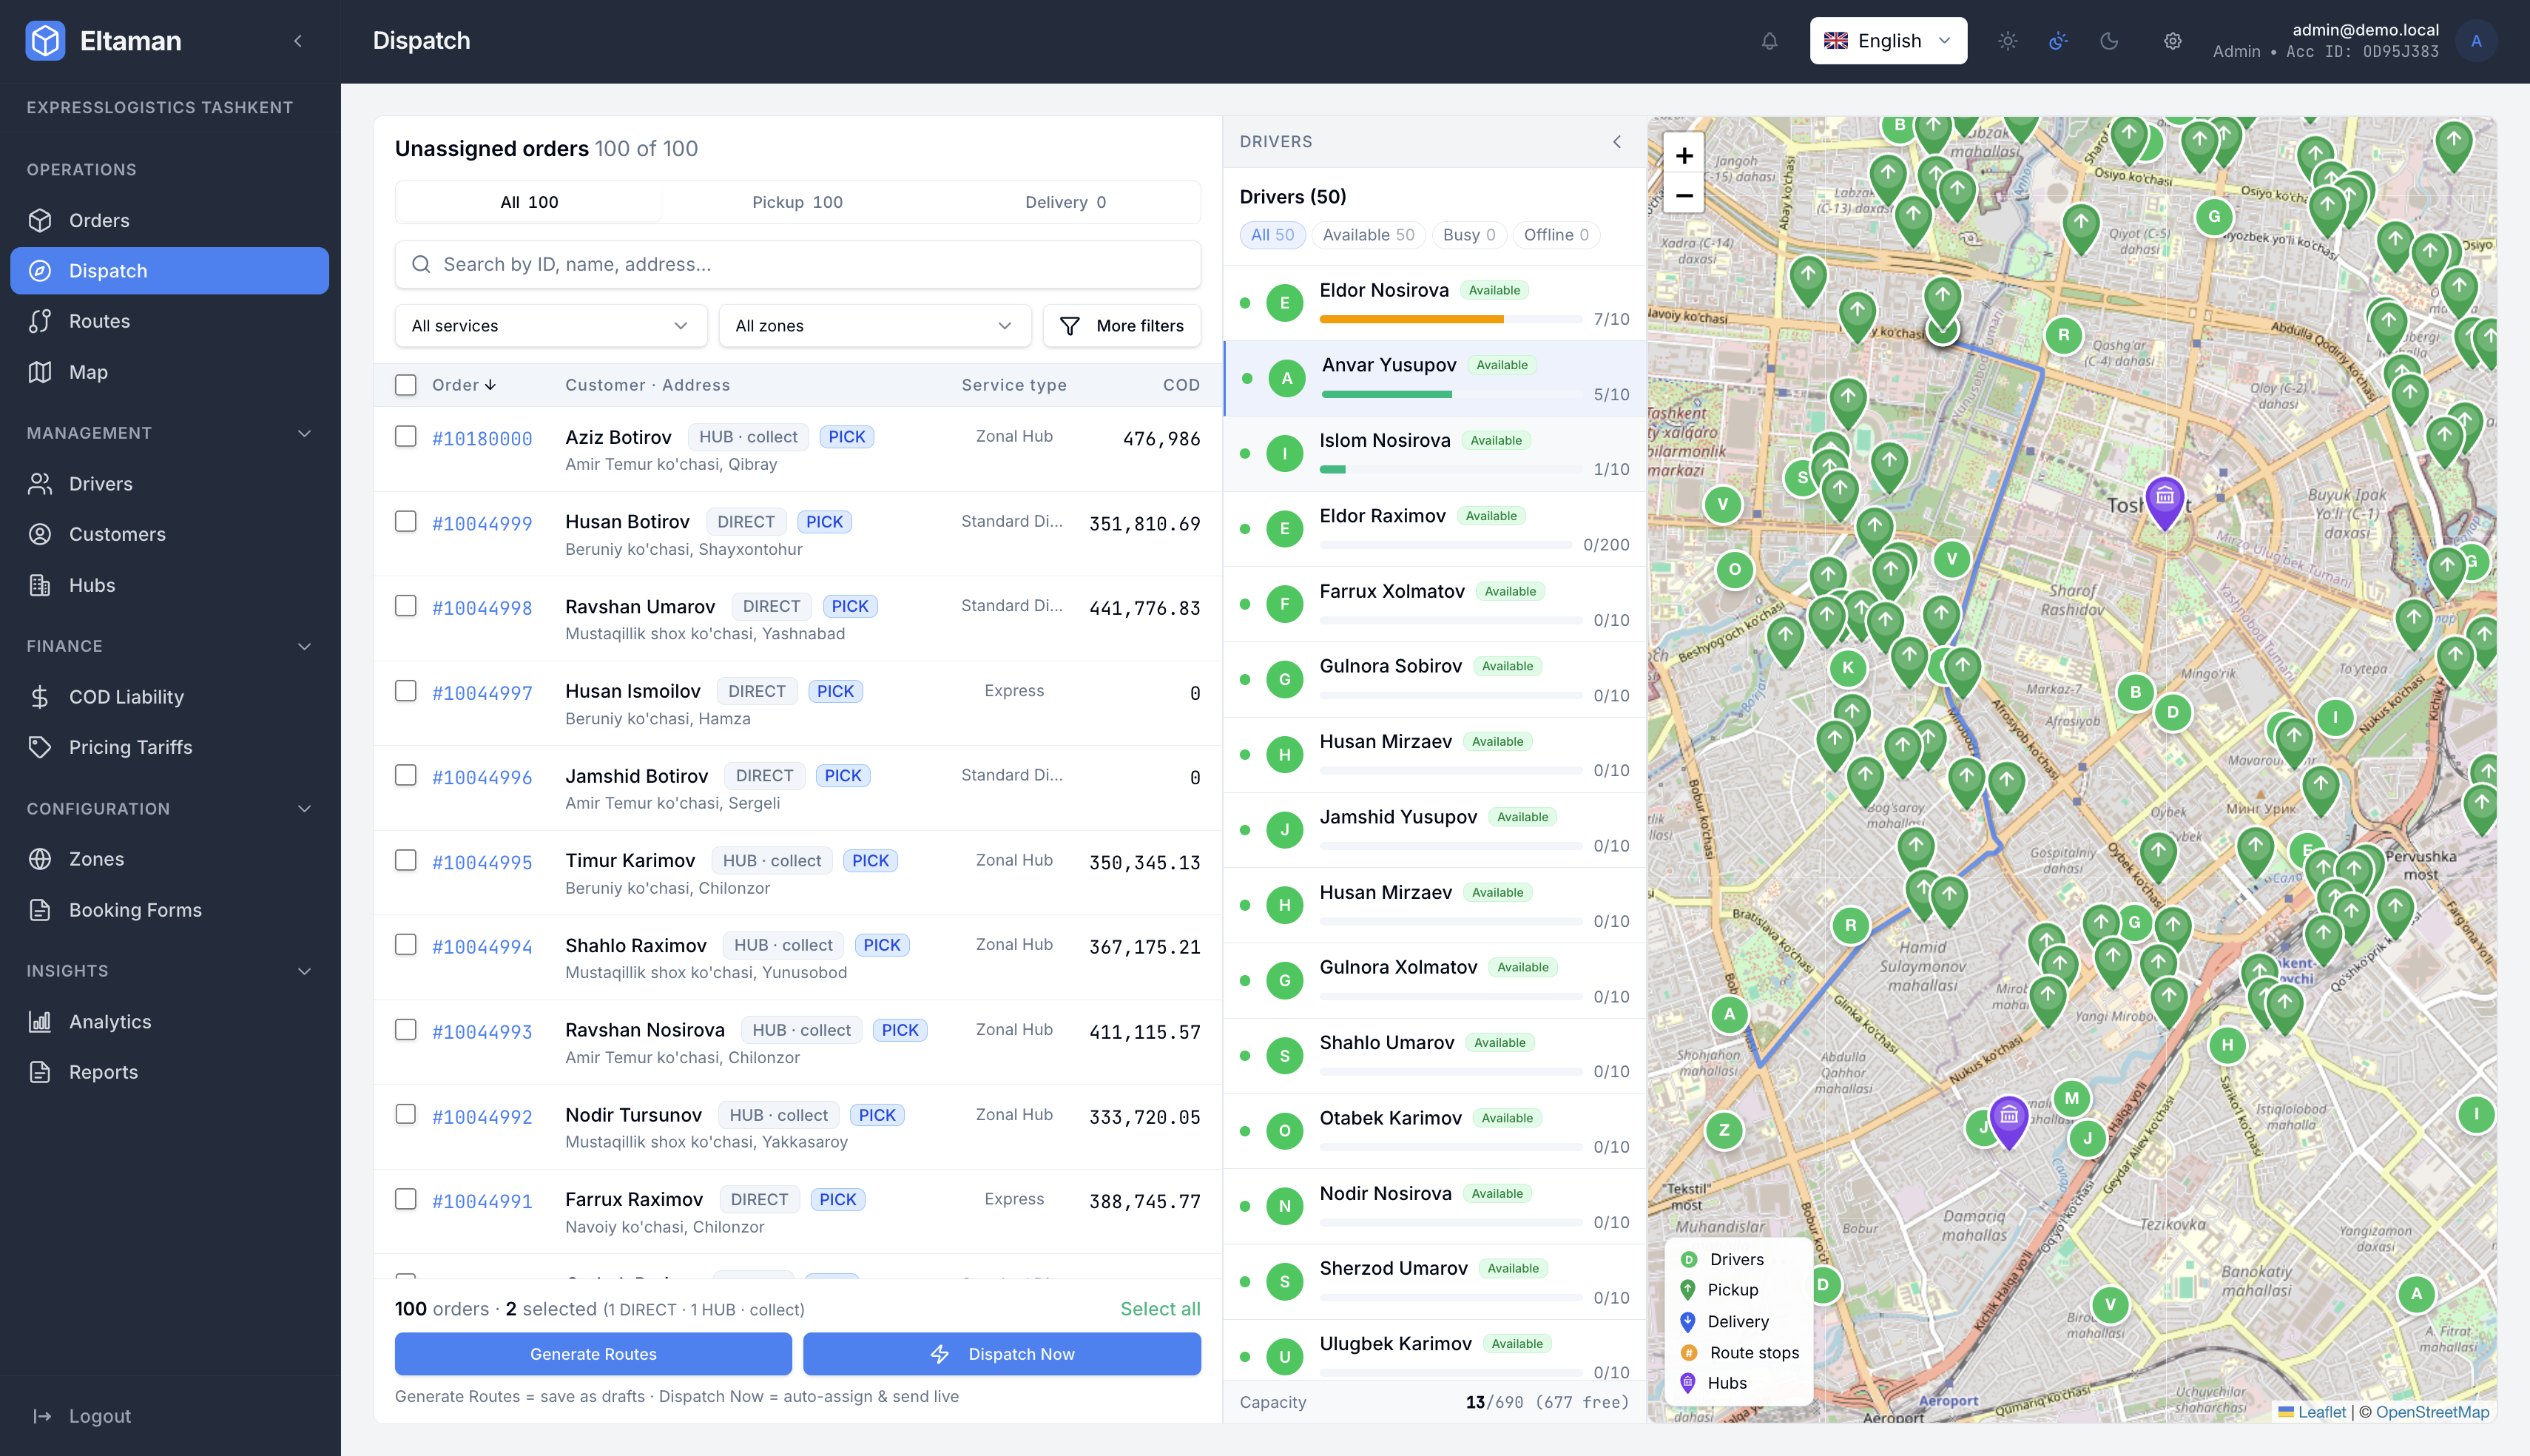Viewport: 2530px width, 1456px height.
Task: Open Pricing Tariffs page
Action: 170,747
